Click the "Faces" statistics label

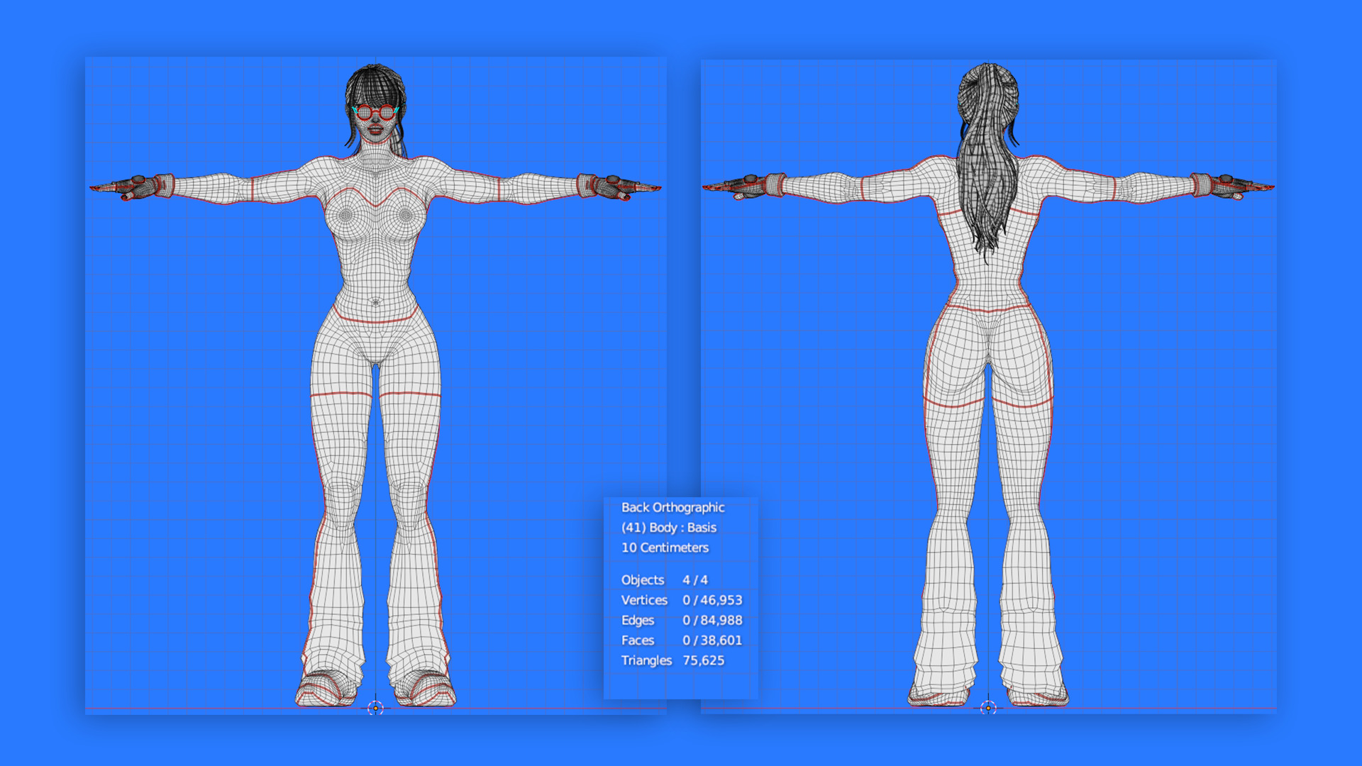pos(638,640)
